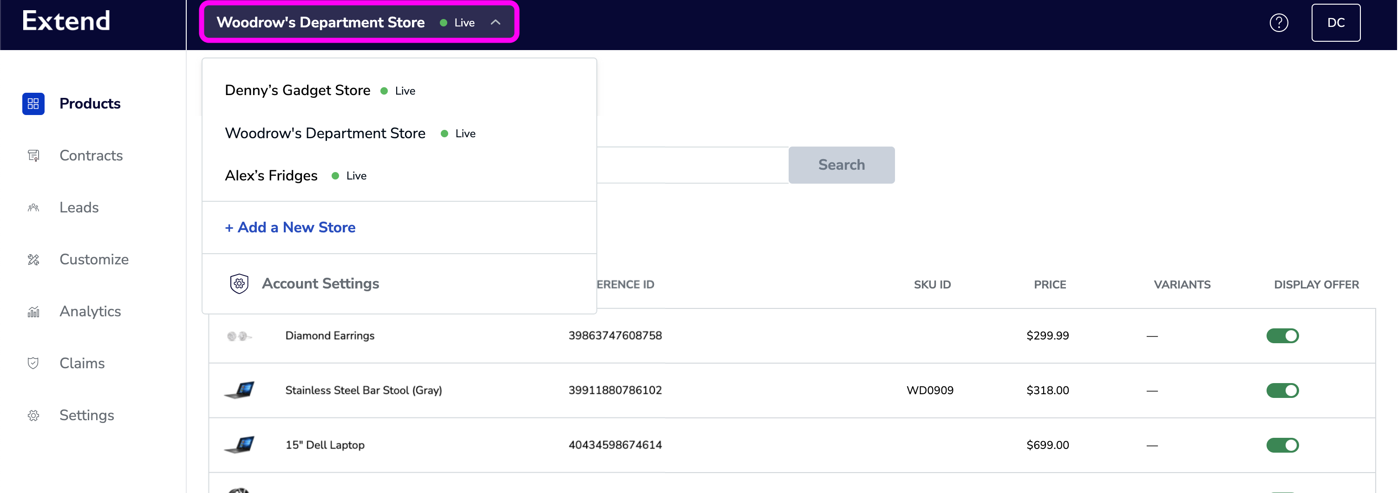Click the $699.00 price cell
Image resolution: width=1398 pixels, height=493 pixels.
coord(1047,445)
